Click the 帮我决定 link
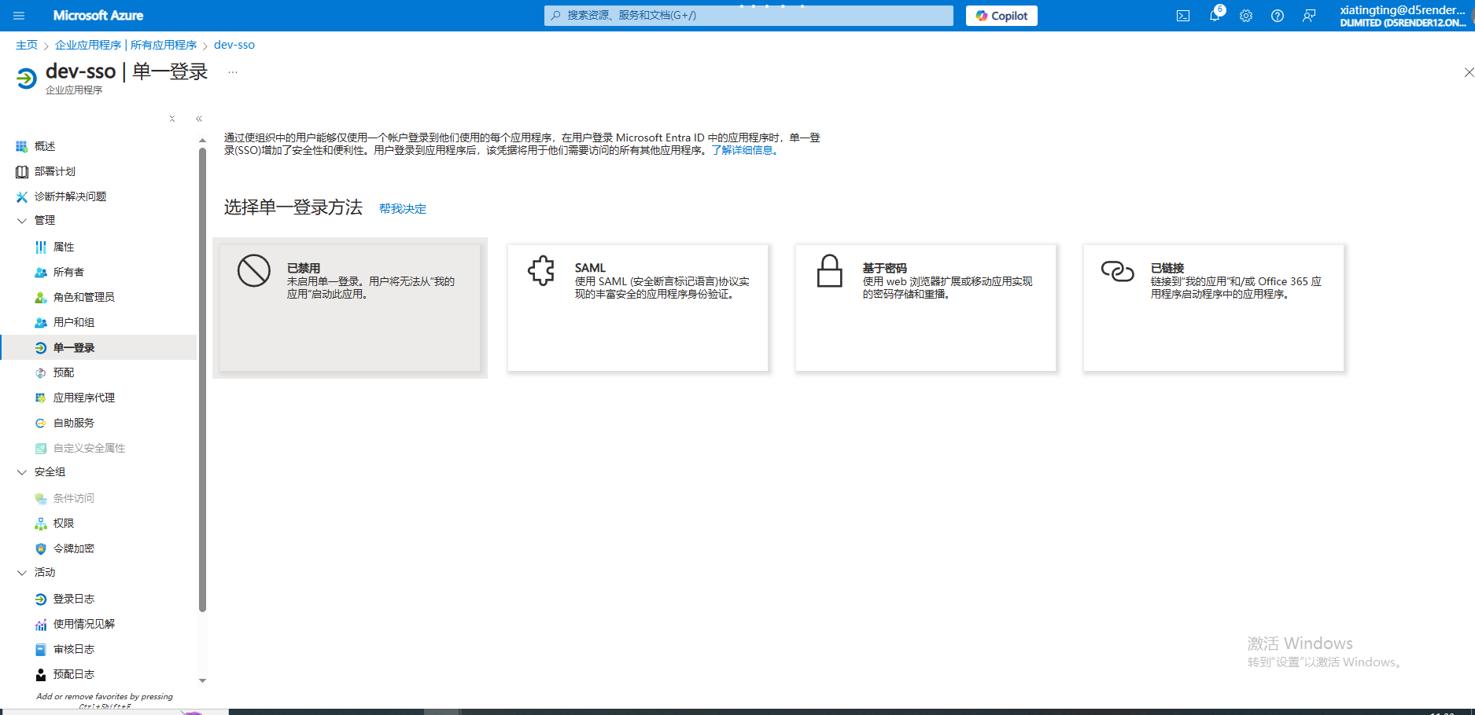This screenshot has height=715, width=1475. pyautogui.click(x=403, y=209)
